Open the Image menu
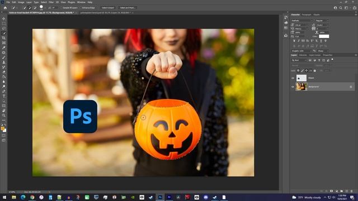This screenshot has width=358, height=201. pyautogui.click(x=21, y=2)
